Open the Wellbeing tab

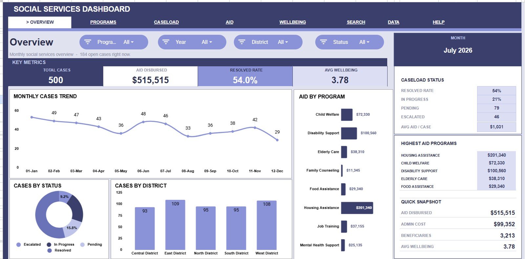point(293,22)
